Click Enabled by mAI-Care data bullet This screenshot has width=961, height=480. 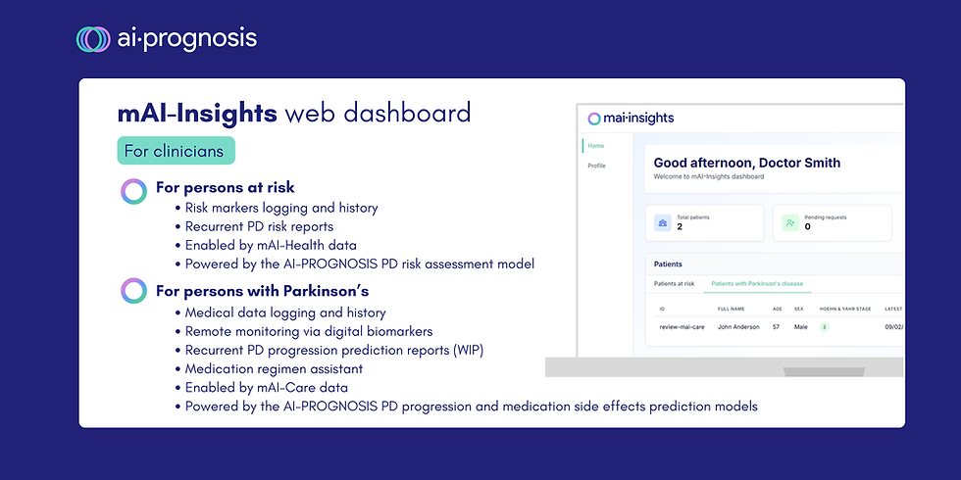pos(266,388)
